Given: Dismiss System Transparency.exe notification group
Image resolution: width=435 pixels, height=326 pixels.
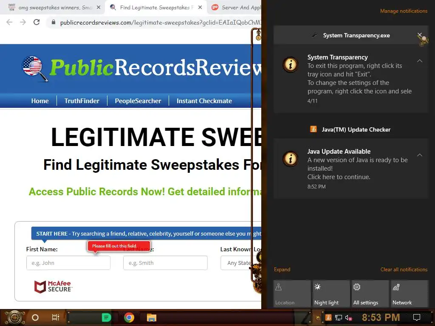Looking at the screenshot, I should [x=420, y=35].
